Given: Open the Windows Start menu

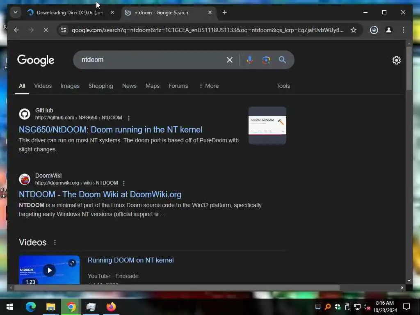Looking at the screenshot, I should coord(10,307).
